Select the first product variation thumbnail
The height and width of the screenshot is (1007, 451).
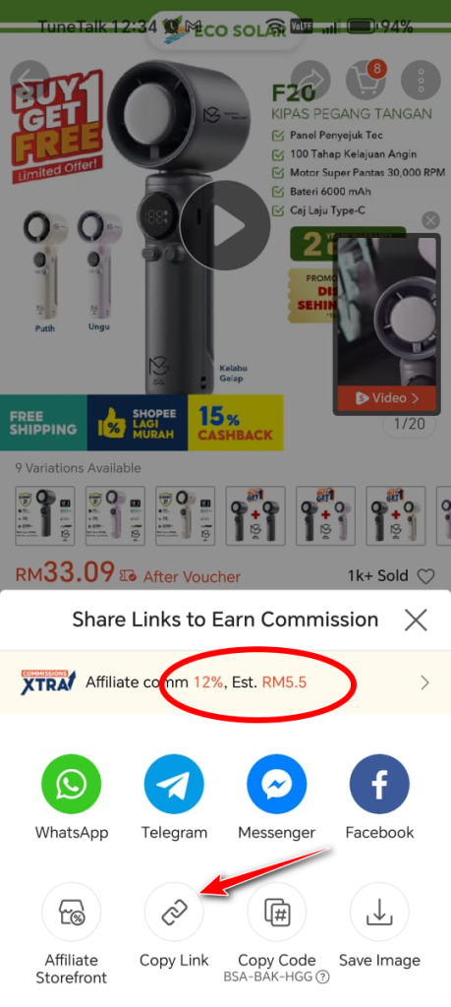click(x=45, y=515)
